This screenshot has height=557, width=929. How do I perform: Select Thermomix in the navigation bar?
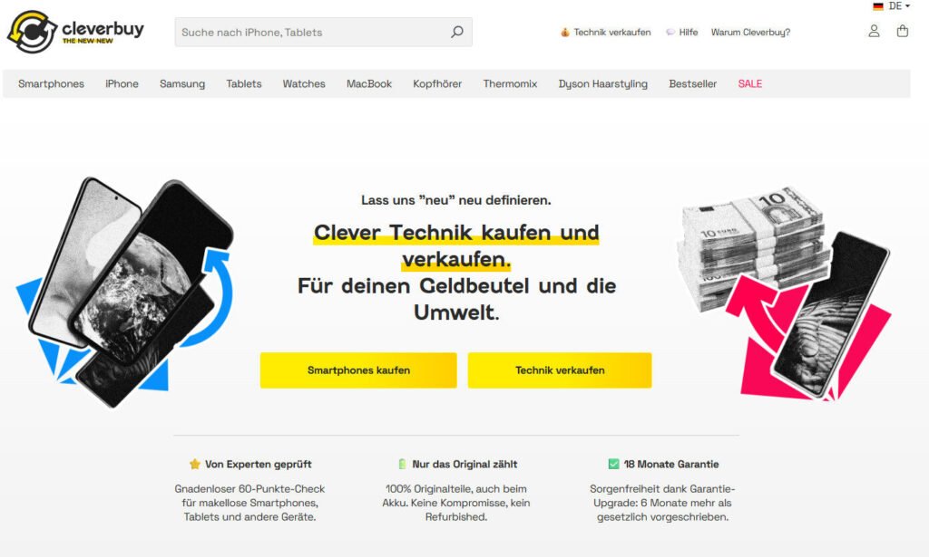pos(510,84)
